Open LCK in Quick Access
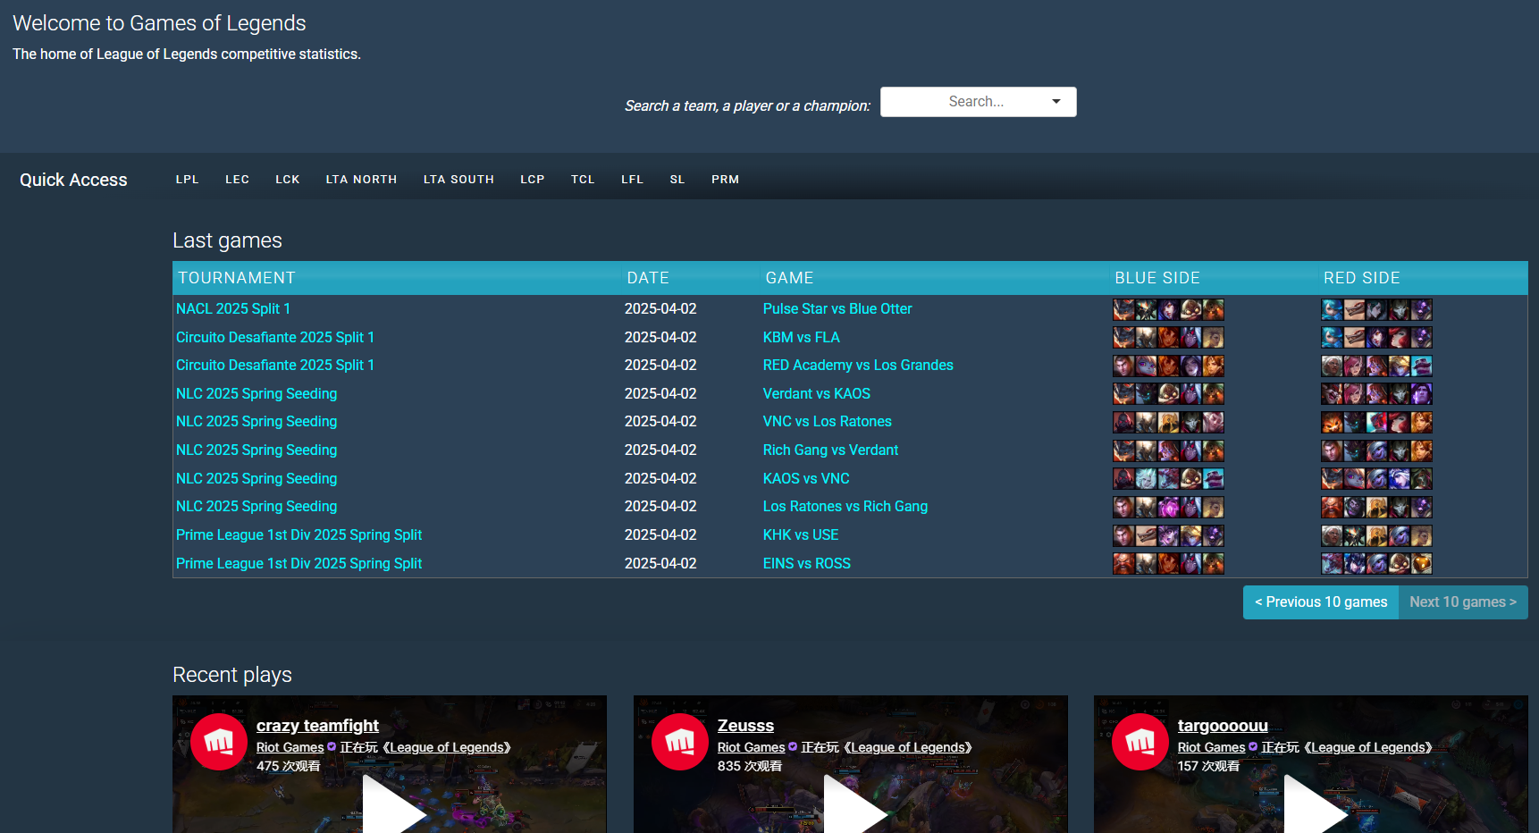1539x833 pixels. pos(287,180)
